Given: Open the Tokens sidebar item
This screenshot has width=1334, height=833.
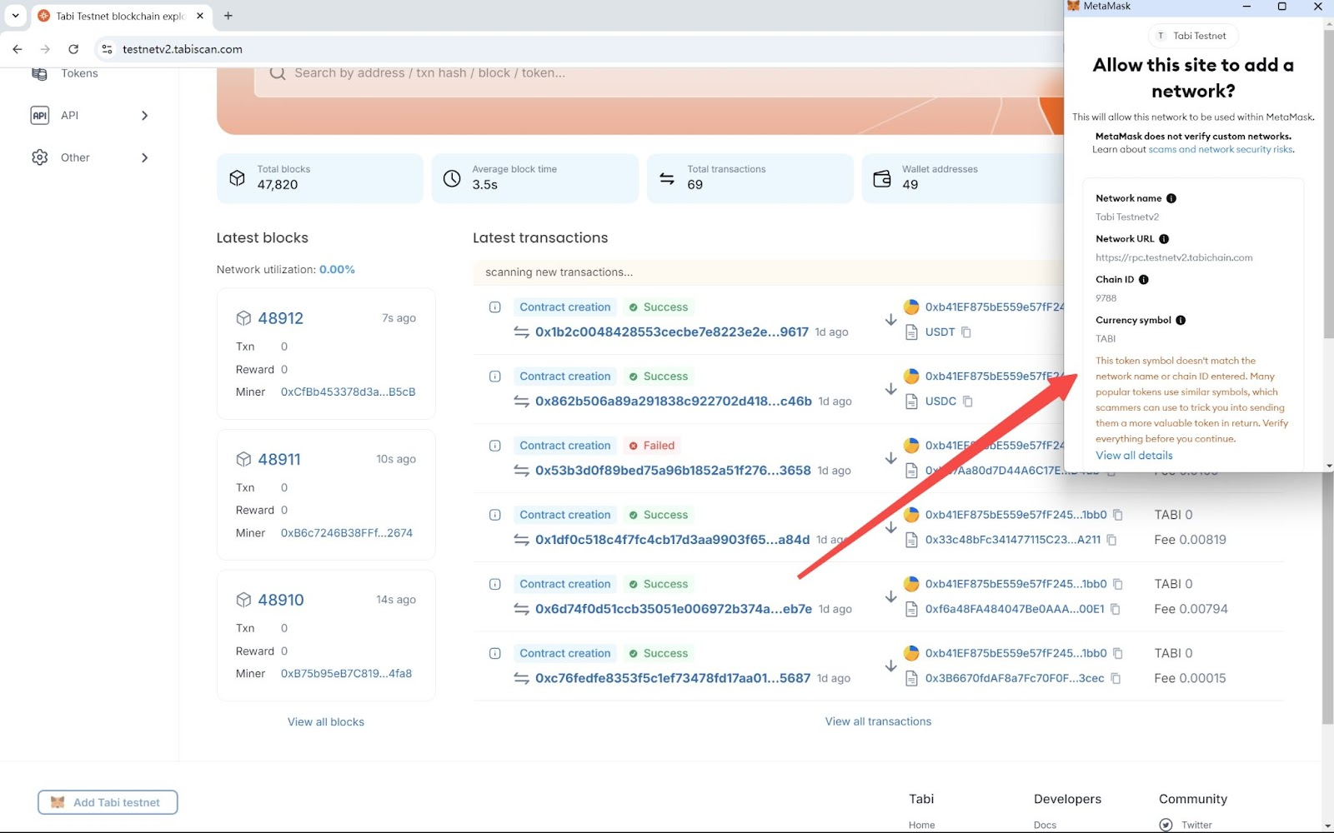Looking at the screenshot, I should (79, 73).
